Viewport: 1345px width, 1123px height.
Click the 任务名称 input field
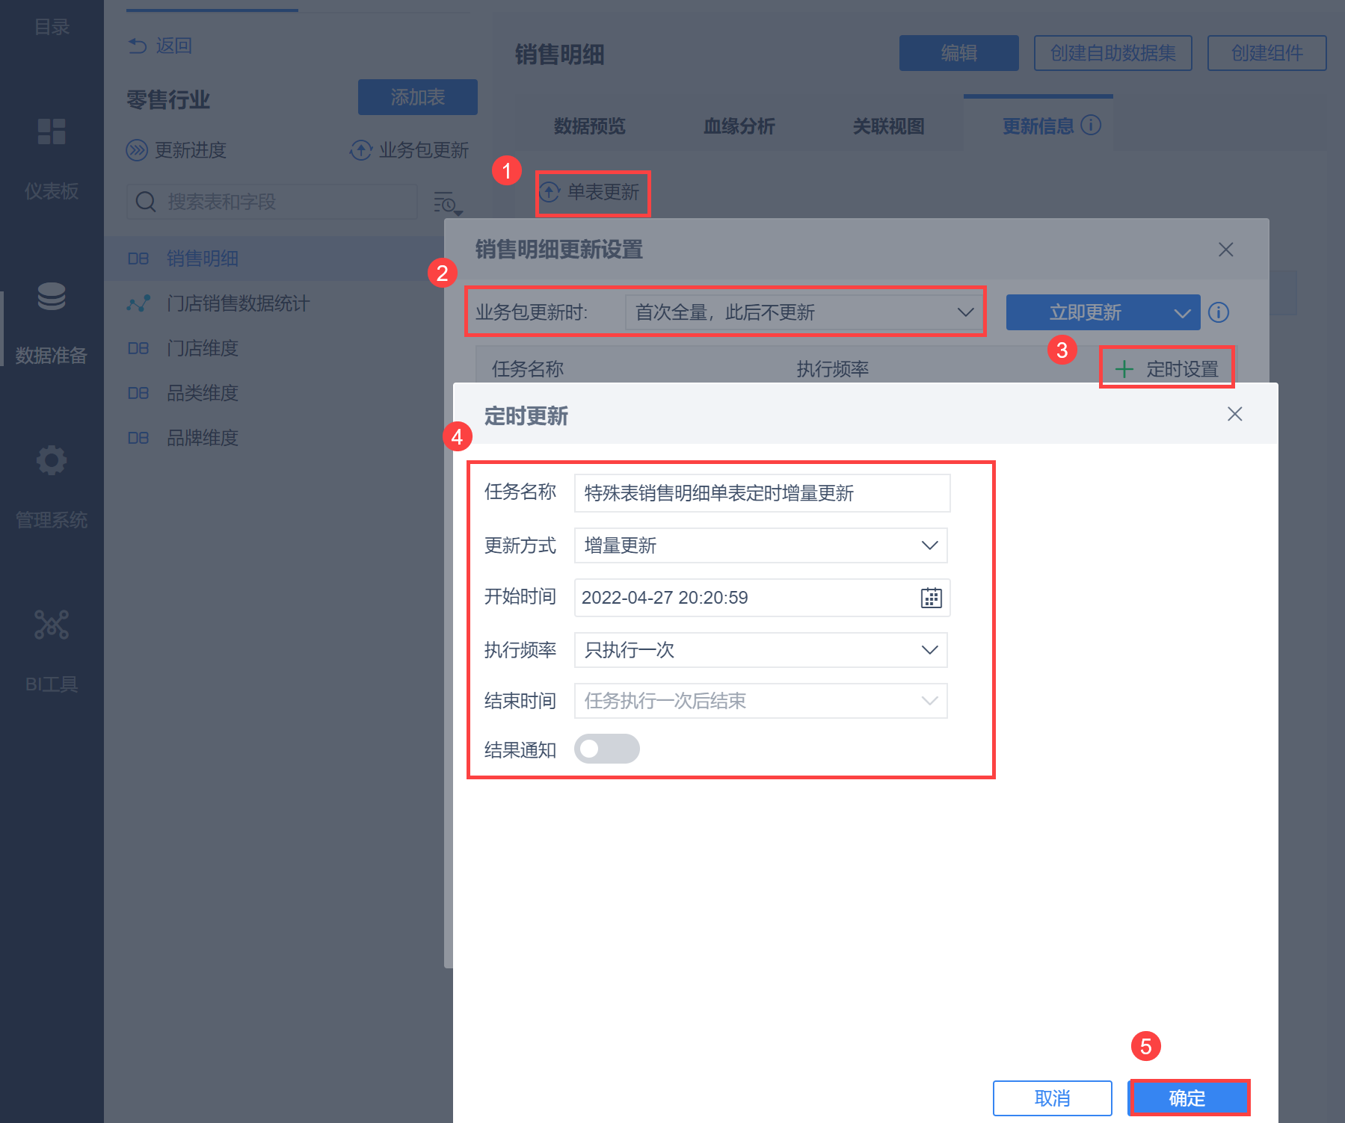(x=762, y=493)
